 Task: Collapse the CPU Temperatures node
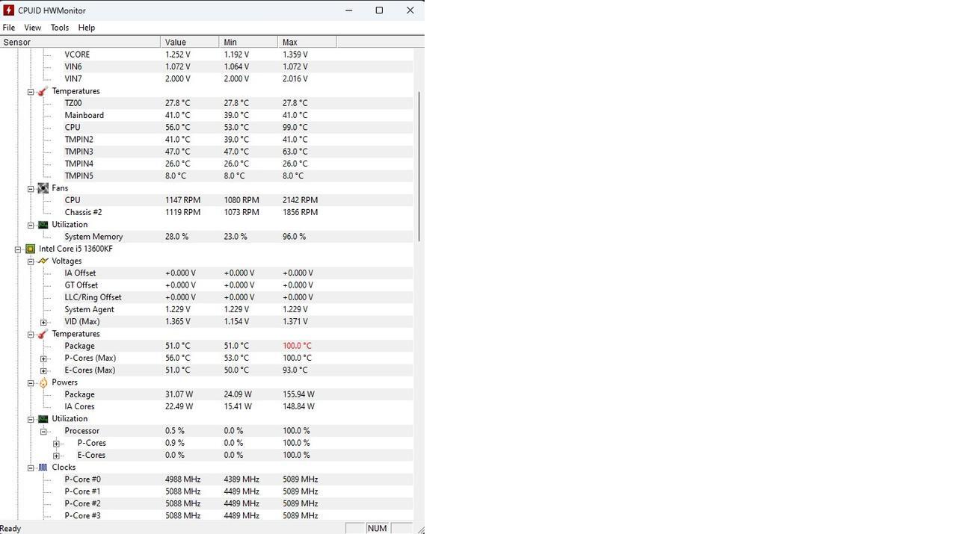[31, 335]
